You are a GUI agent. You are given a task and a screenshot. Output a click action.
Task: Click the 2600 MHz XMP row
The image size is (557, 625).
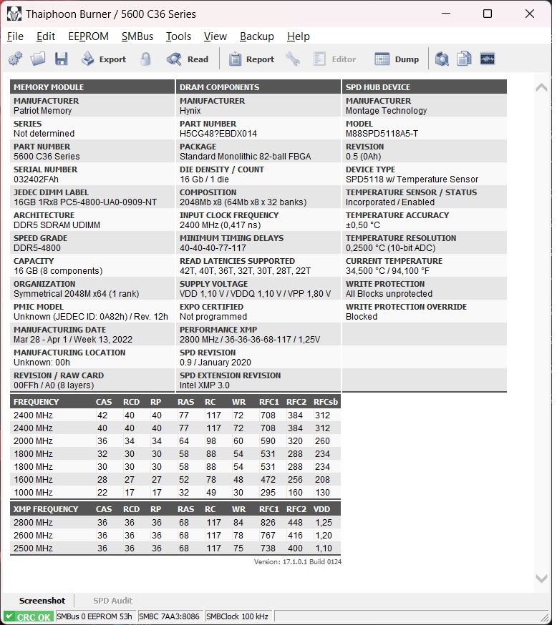pos(175,535)
